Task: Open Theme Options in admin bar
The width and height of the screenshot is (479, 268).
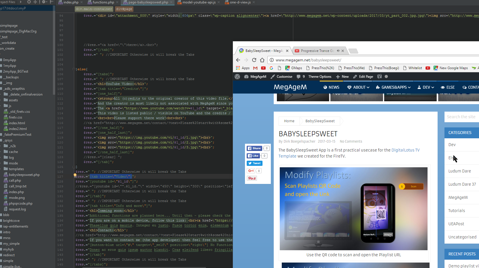Action: [x=320, y=77]
